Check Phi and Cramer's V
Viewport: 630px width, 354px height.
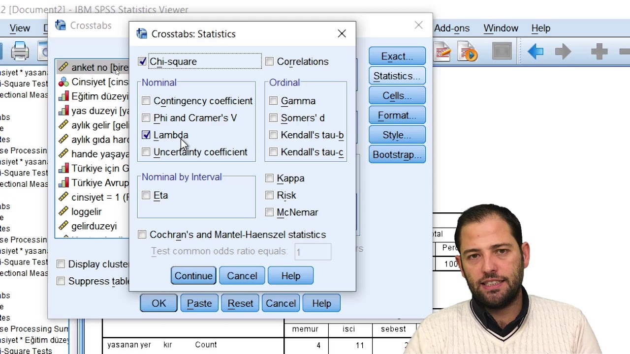pos(146,118)
